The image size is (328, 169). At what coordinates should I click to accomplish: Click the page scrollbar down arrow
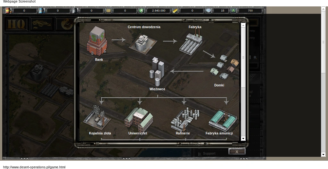pyautogui.click(x=323, y=155)
